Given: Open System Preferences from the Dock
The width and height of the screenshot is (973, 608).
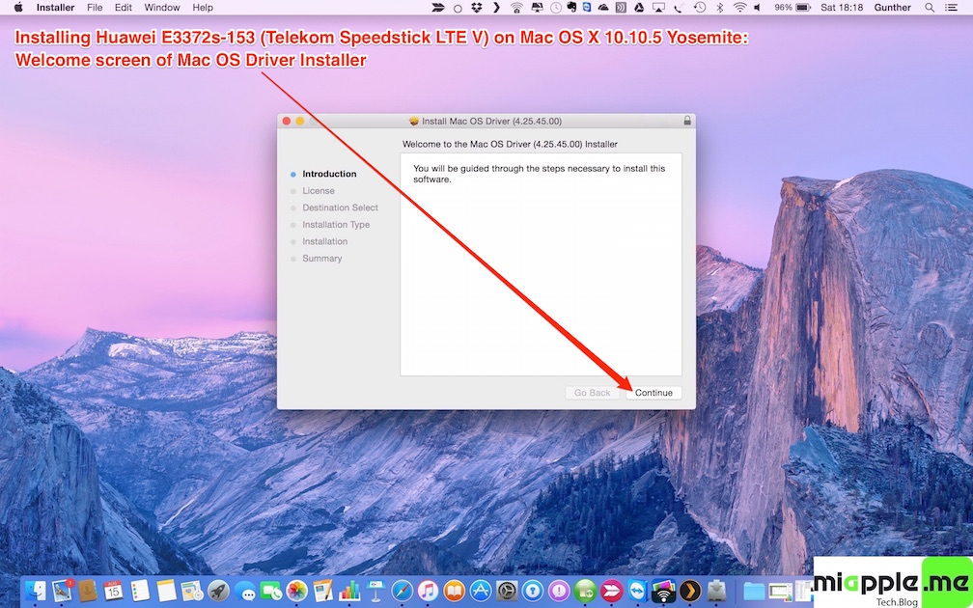Looking at the screenshot, I should click(507, 590).
